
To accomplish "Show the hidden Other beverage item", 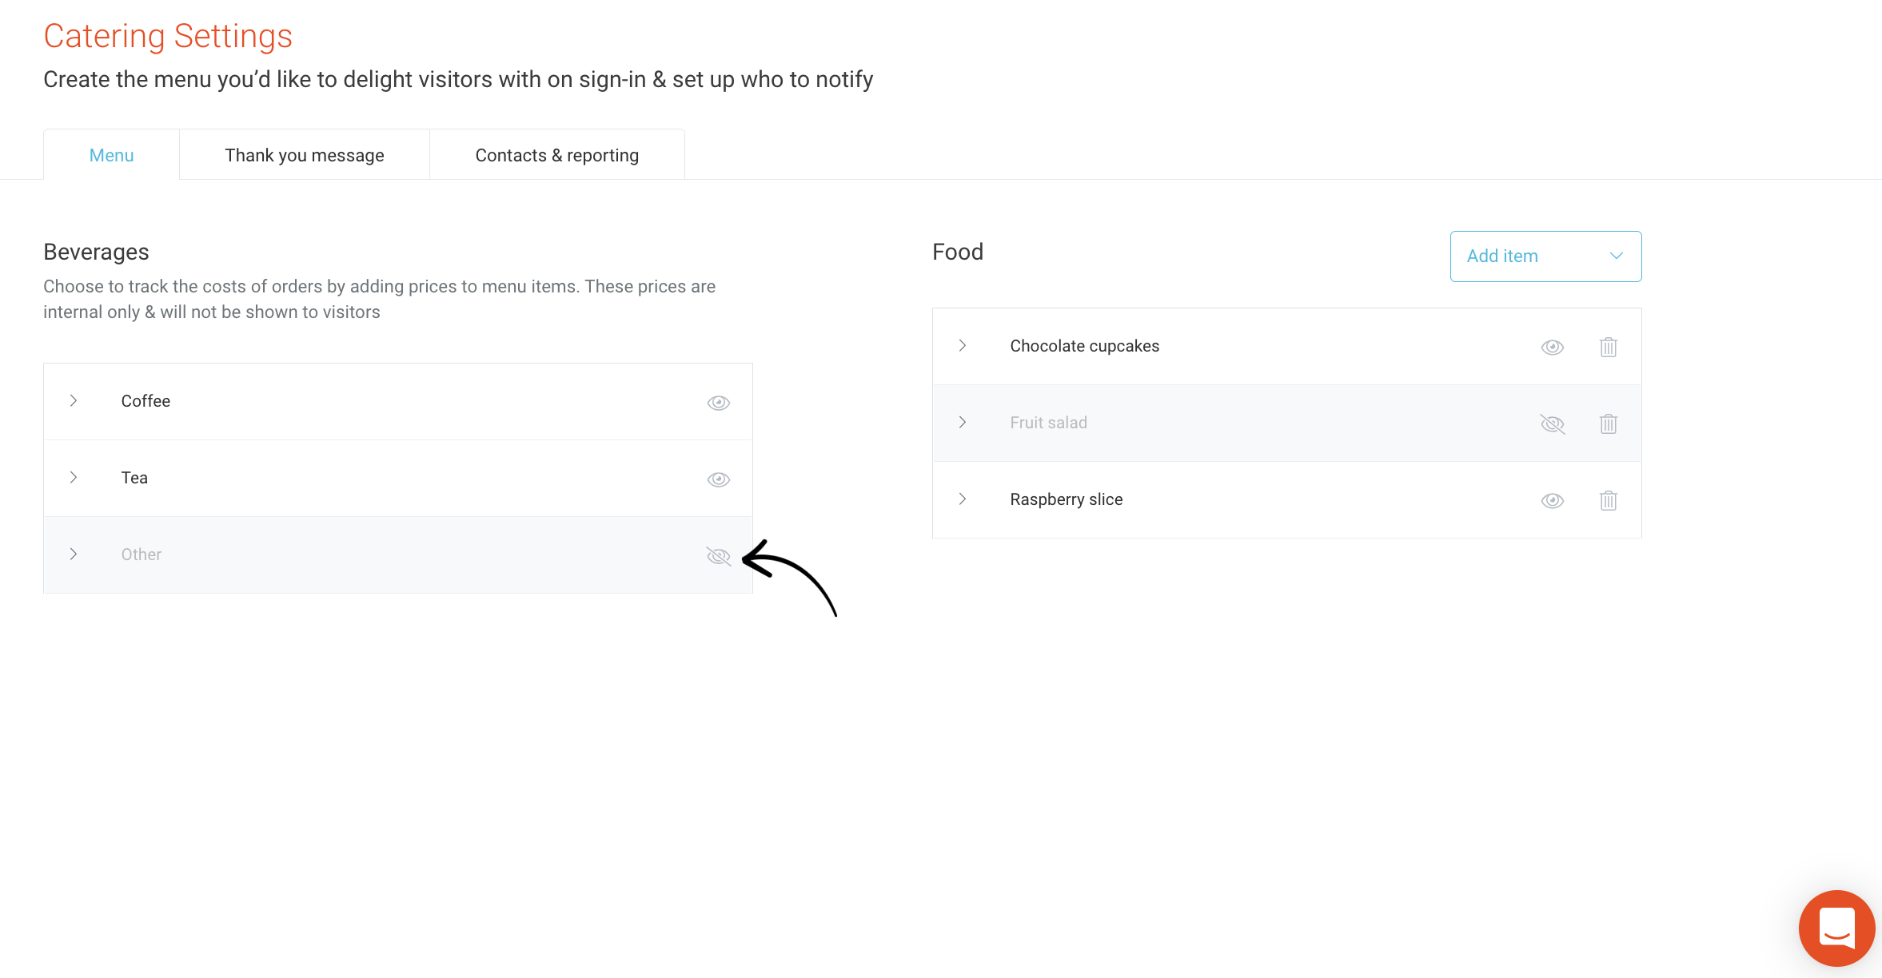I will (719, 556).
